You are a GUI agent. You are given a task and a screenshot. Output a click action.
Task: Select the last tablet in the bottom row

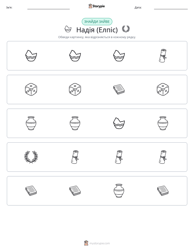163,191
